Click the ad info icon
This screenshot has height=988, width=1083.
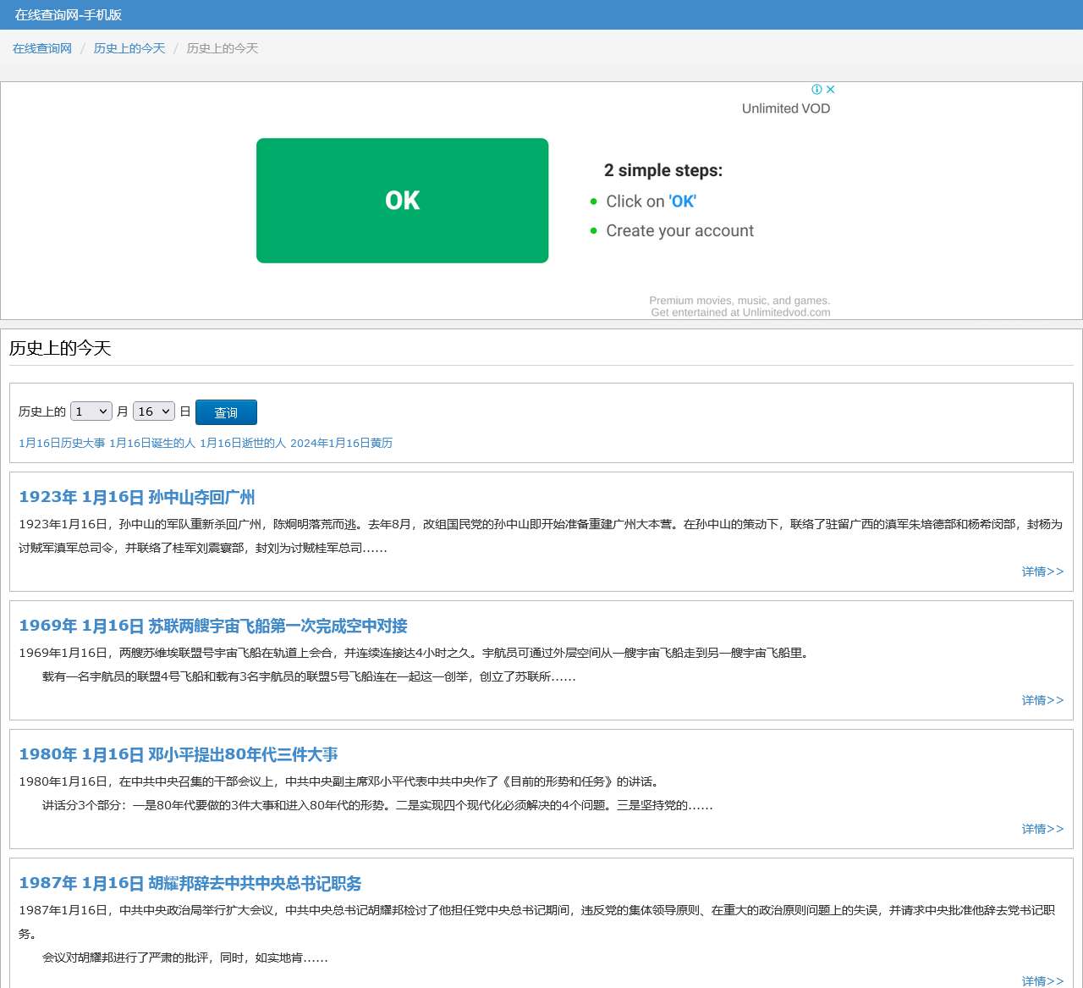[816, 89]
